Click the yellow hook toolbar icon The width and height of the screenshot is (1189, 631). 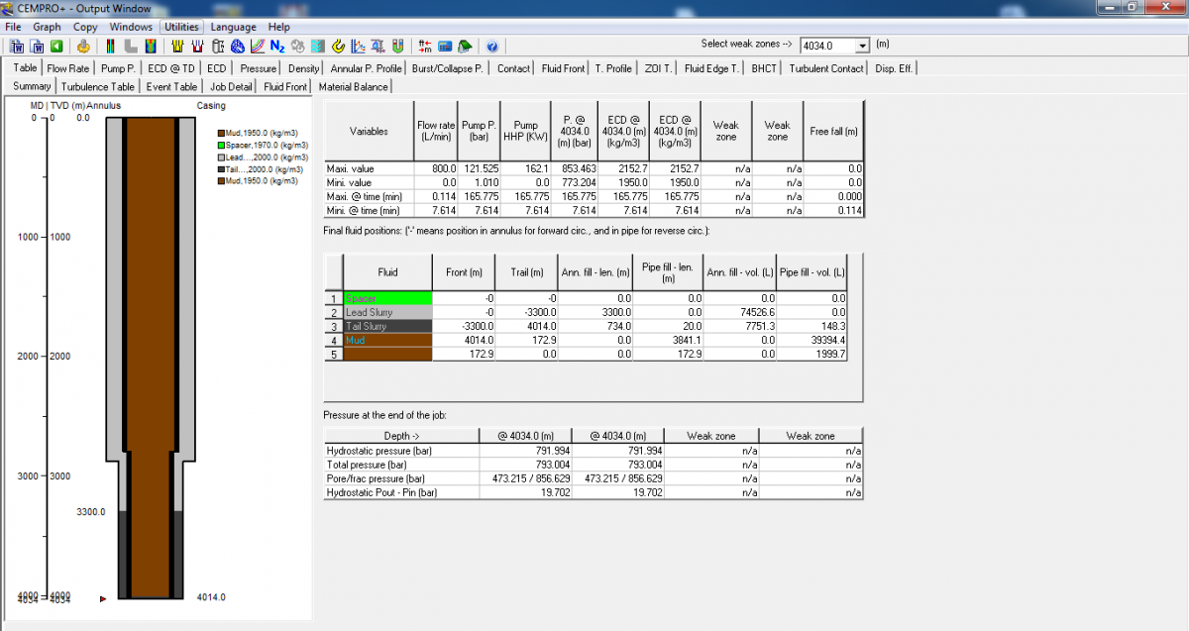[x=337, y=47]
